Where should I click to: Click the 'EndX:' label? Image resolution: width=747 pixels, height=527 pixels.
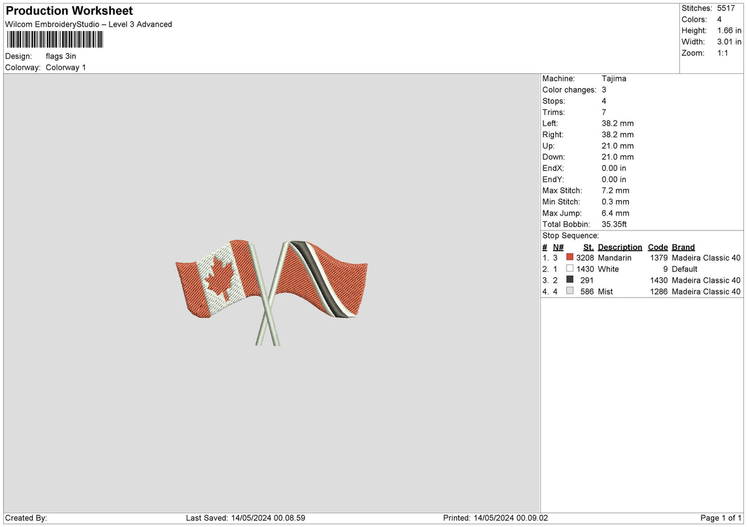(x=553, y=168)
